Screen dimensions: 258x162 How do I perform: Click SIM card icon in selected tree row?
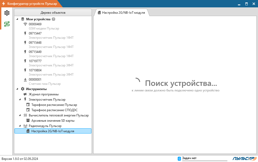click(28, 131)
